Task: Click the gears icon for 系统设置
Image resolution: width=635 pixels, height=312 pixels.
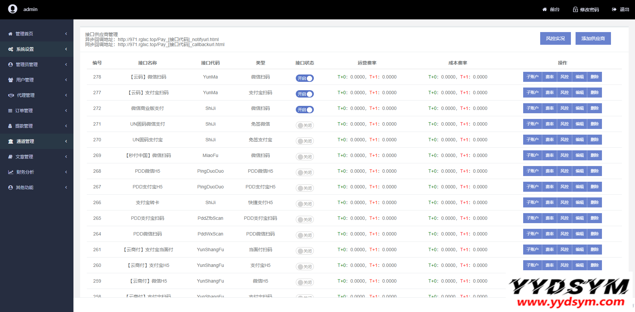Action: [11, 49]
